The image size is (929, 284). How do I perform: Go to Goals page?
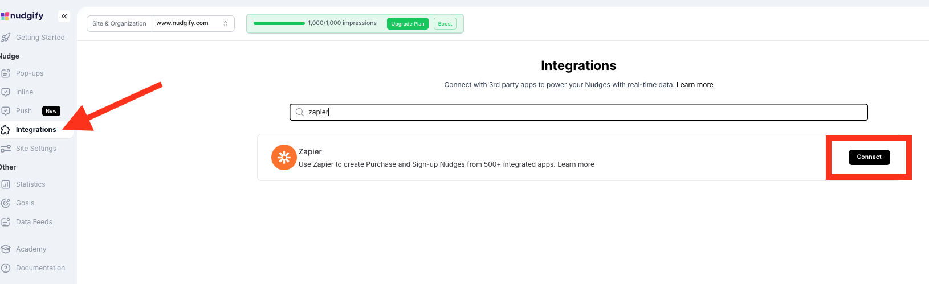(25, 203)
